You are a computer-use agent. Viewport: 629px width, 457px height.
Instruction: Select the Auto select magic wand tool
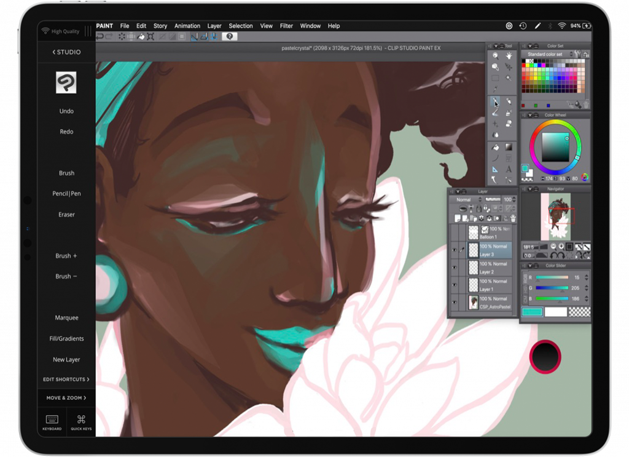[x=508, y=78]
